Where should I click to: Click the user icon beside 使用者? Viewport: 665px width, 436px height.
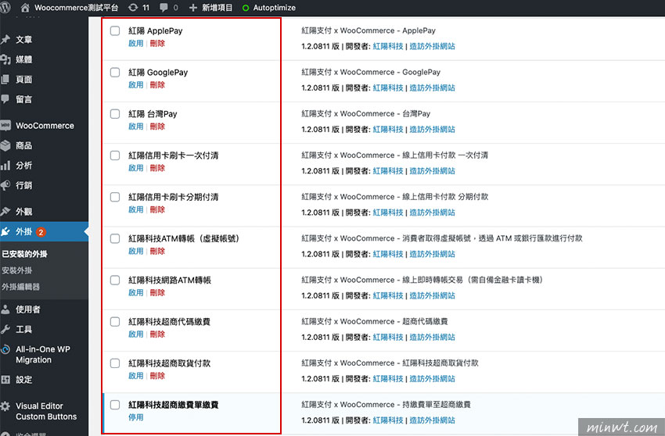coord(5,309)
